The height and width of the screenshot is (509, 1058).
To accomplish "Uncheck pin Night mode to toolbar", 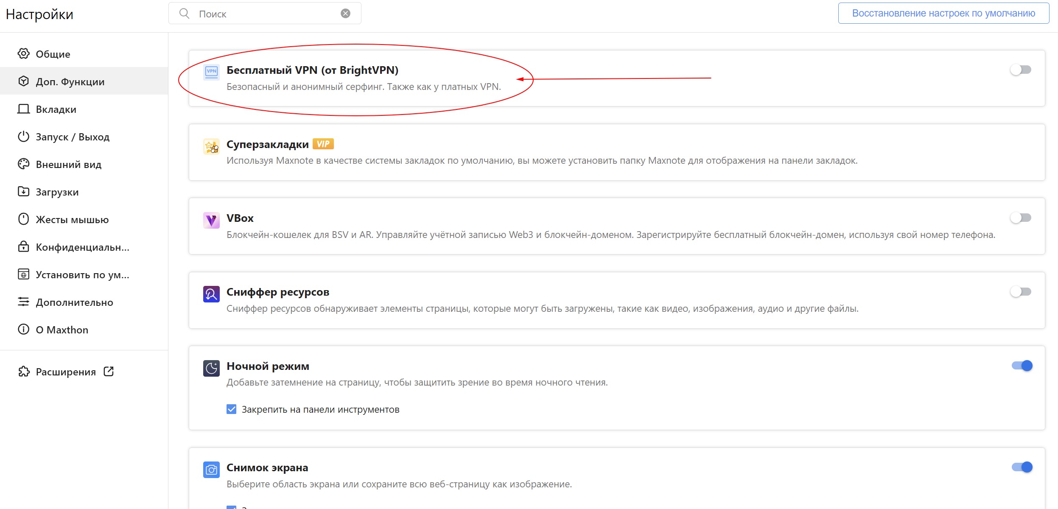I will point(231,409).
